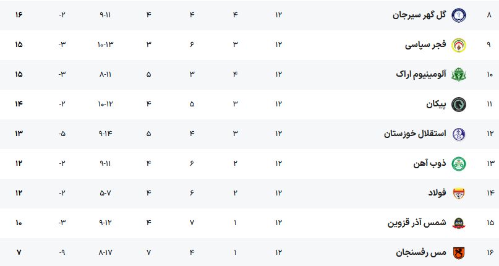The width and height of the screenshot is (499, 266).
Task: Click the Gol Gohar Sirjan team logo
Action: [x=458, y=15]
